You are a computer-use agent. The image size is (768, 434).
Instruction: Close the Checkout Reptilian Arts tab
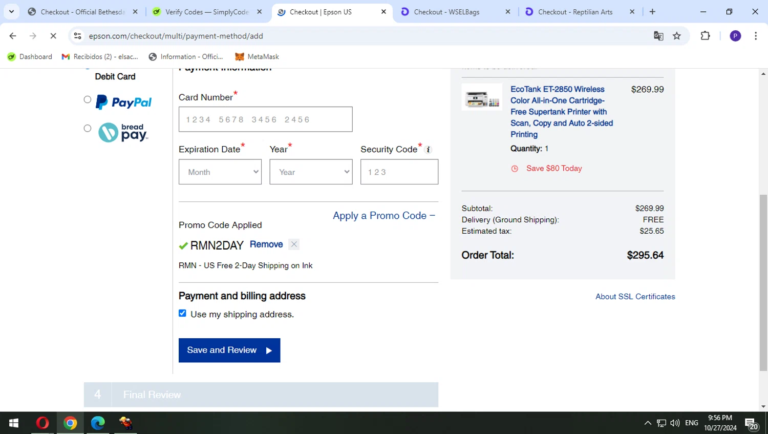pyautogui.click(x=632, y=12)
